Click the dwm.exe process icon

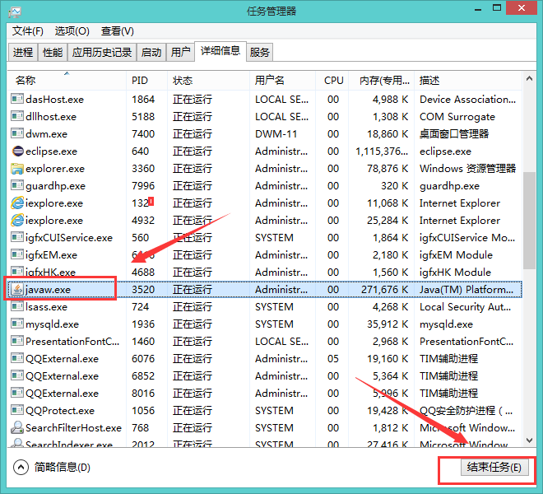(17, 133)
